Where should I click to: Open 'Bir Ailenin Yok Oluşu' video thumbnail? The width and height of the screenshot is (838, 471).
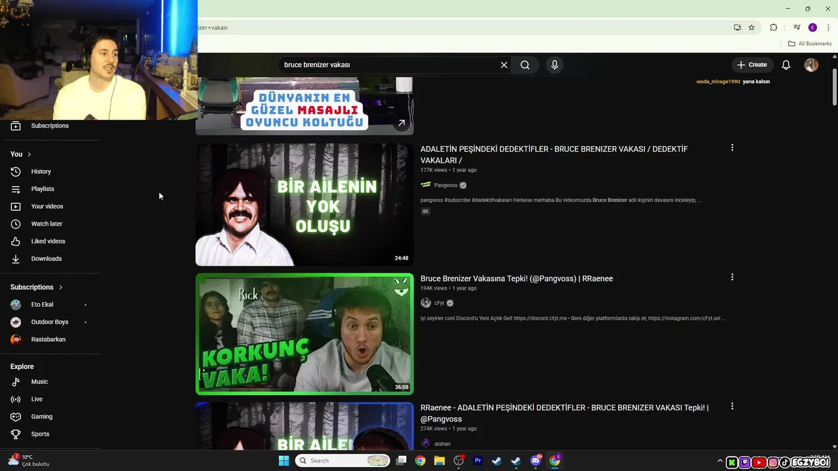click(x=304, y=205)
